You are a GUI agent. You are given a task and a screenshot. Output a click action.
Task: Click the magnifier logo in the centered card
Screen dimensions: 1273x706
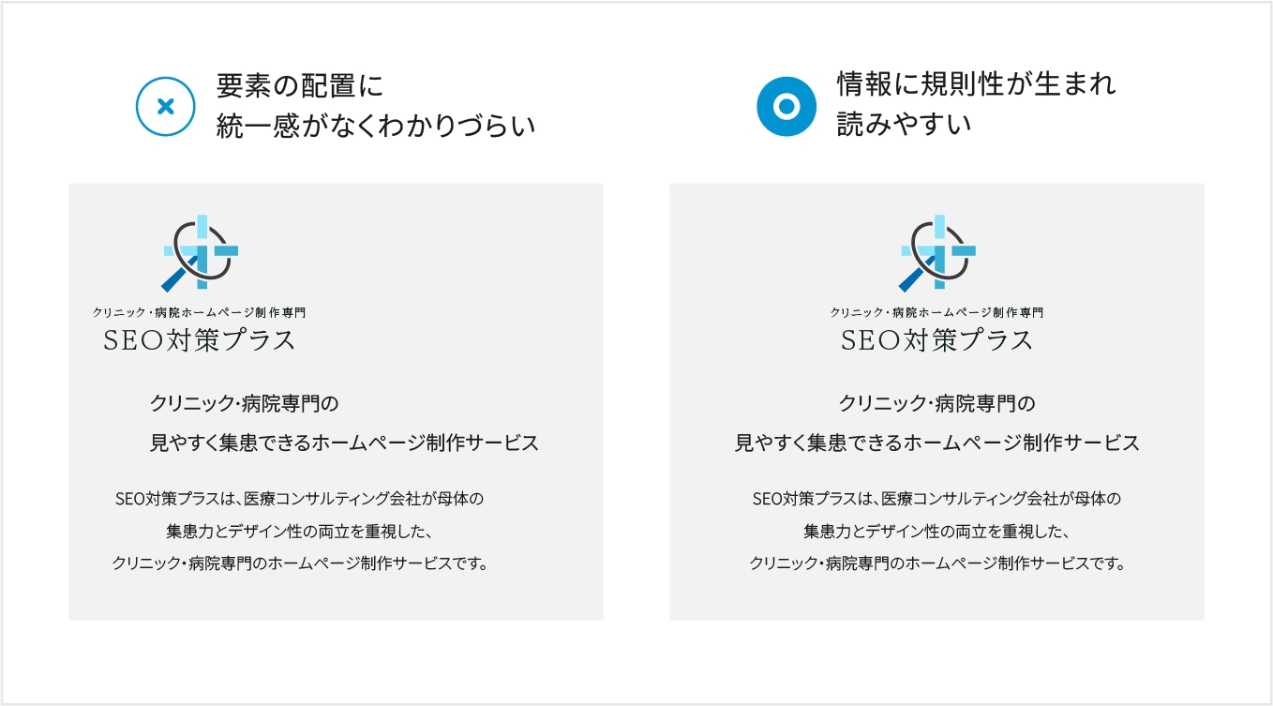coord(936,253)
